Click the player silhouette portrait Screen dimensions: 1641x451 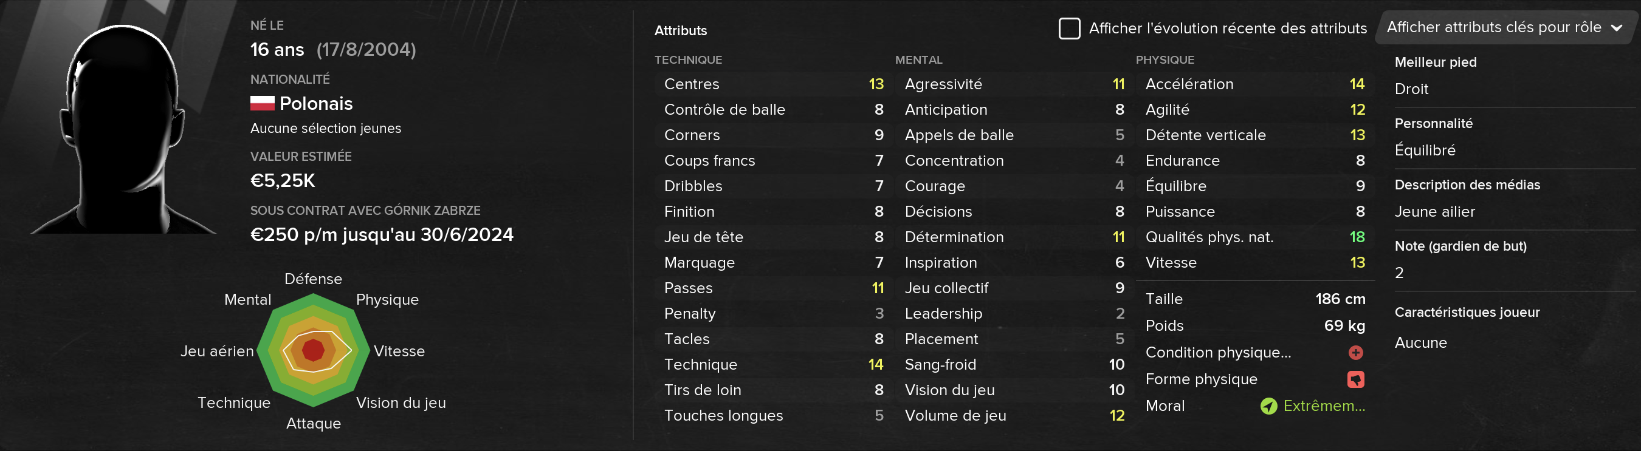coord(123,129)
